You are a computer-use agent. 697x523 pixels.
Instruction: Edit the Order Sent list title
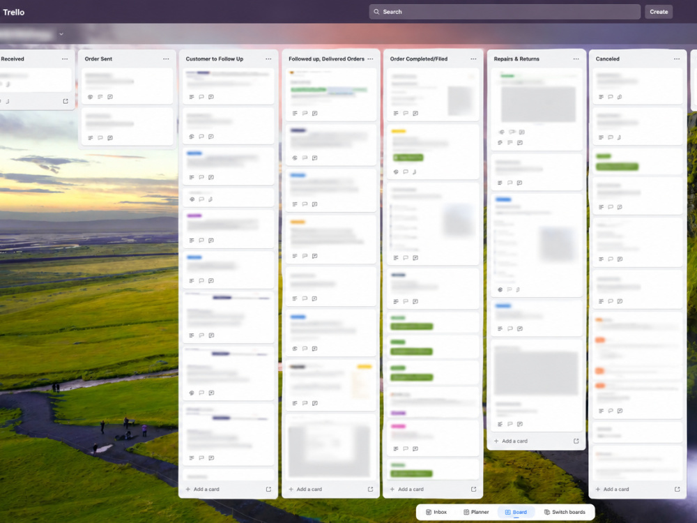point(99,59)
